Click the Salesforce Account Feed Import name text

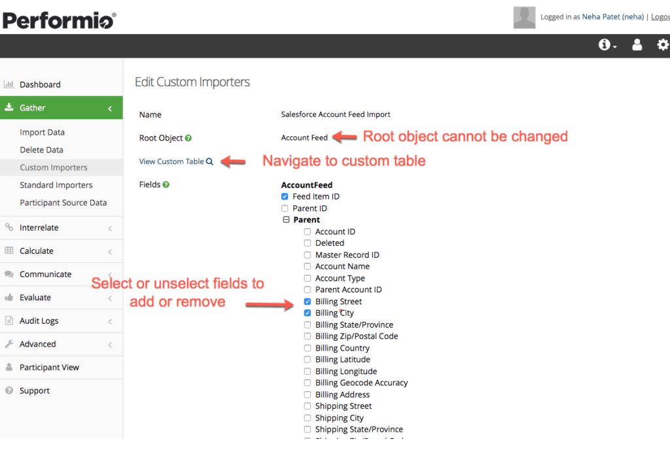coord(336,114)
